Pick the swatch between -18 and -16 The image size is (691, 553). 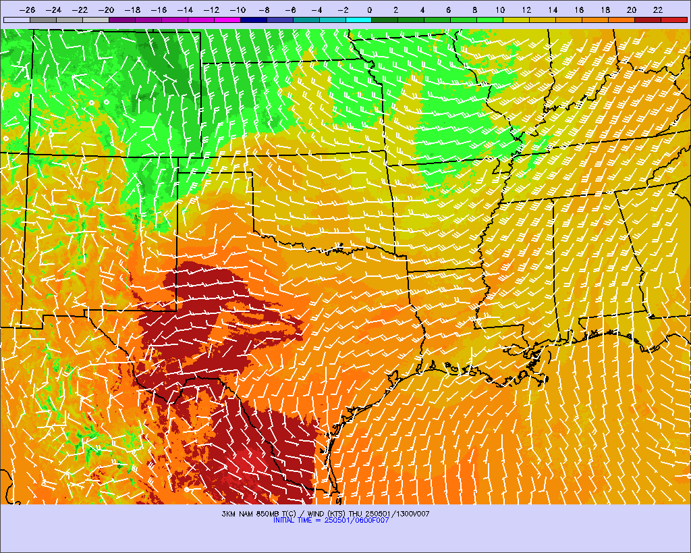(x=148, y=20)
